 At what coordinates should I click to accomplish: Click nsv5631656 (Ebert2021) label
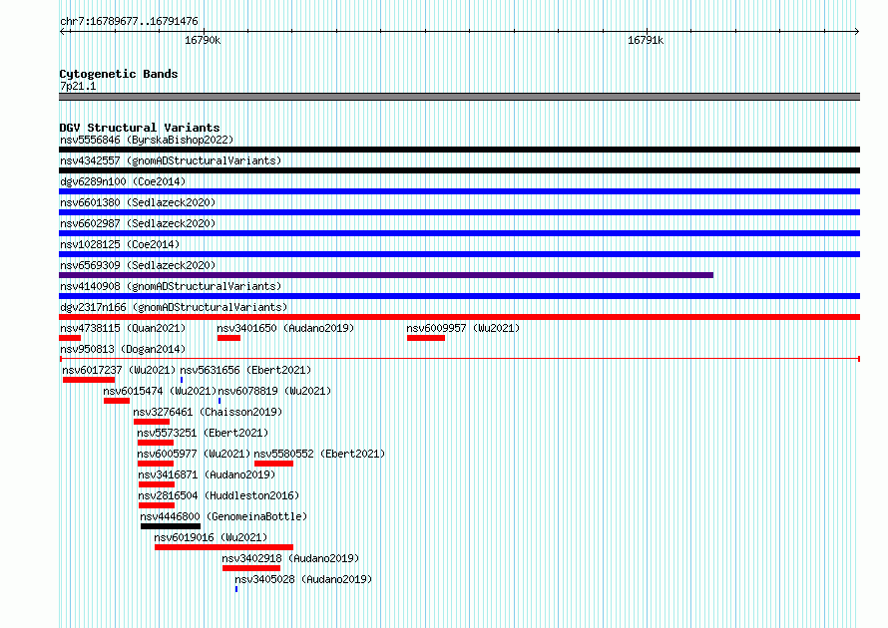(x=245, y=370)
